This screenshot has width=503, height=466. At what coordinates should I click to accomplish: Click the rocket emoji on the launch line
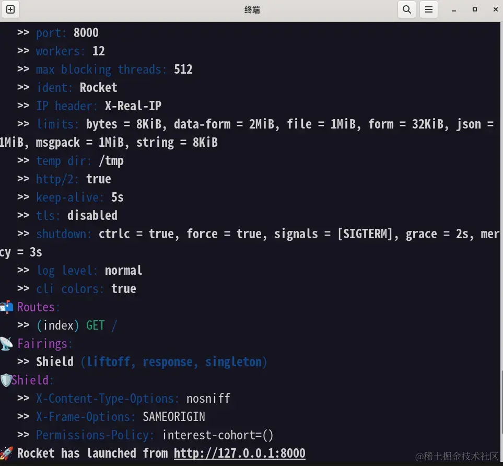6,453
